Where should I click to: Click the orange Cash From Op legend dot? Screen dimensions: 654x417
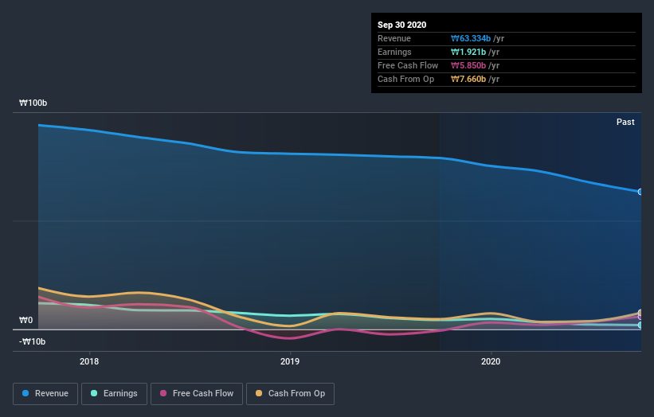click(259, 393)
